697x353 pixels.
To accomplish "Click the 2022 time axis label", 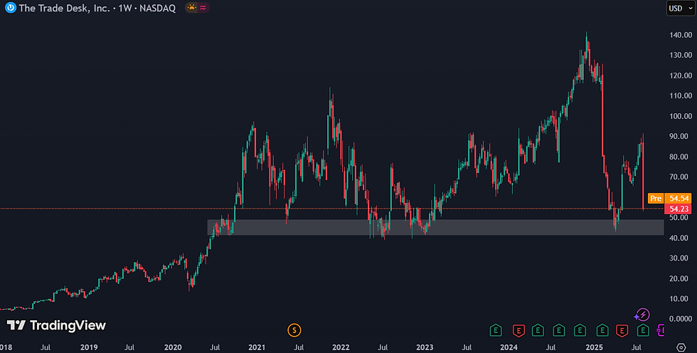I will [x=341, y=348].
